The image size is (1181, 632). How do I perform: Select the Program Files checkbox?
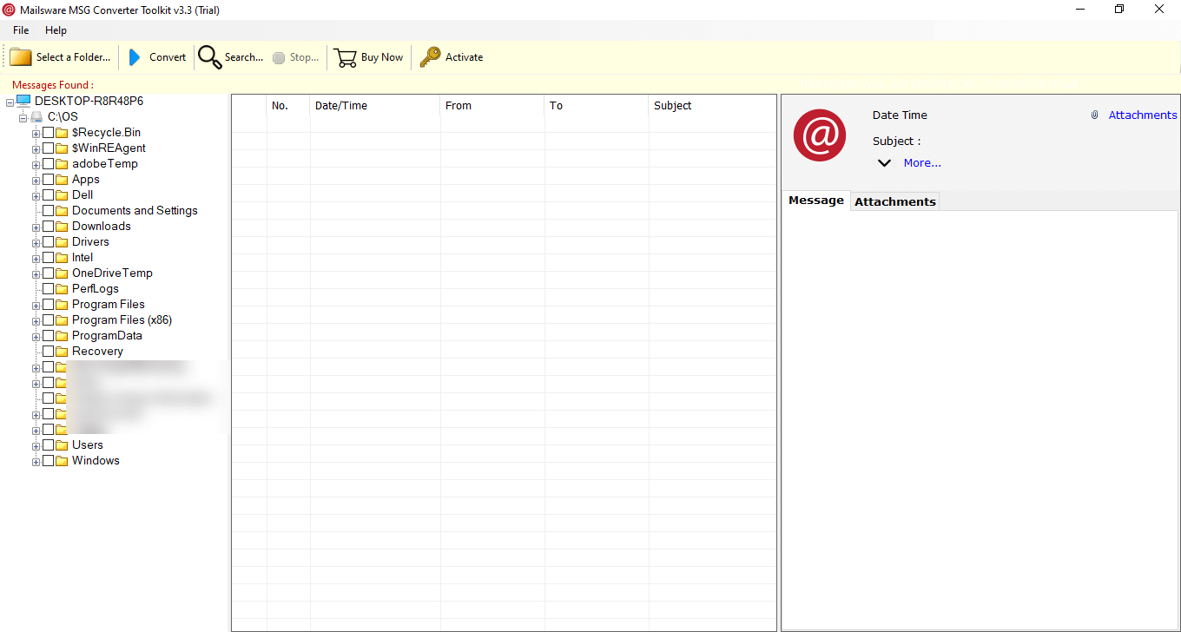click(x=49, y=305)
